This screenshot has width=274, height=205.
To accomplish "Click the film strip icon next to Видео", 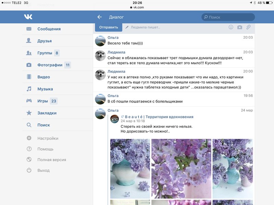I will pyautogui.click(x=29, y=77).
